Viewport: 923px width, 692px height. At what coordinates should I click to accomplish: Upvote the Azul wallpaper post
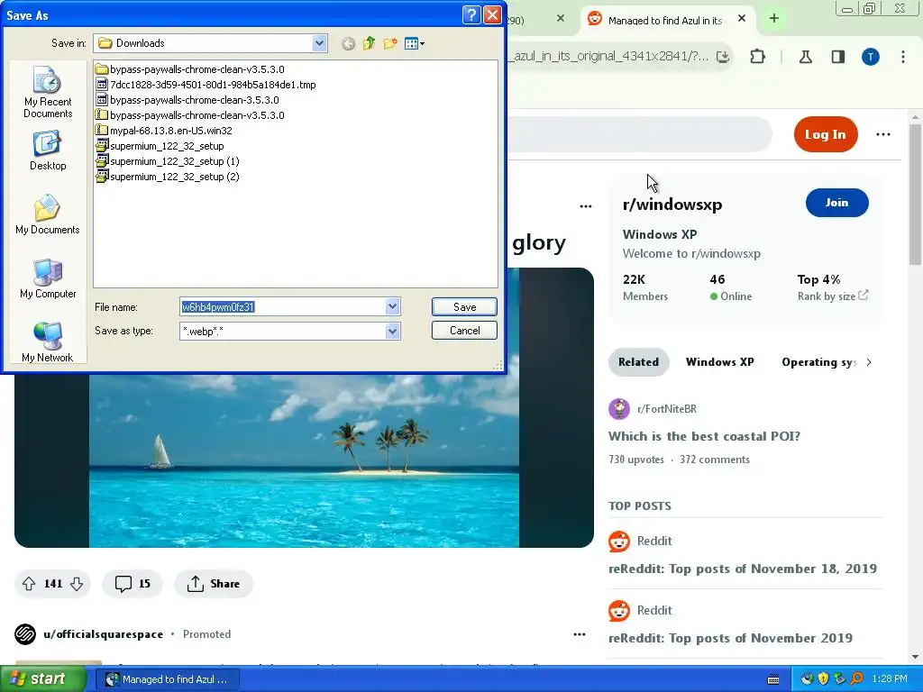[28, 584]
